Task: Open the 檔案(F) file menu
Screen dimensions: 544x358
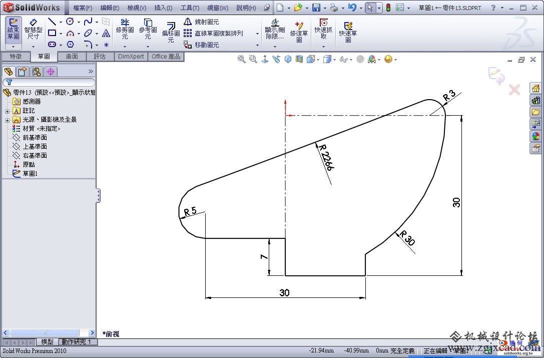Action: (x=83, y=8)
